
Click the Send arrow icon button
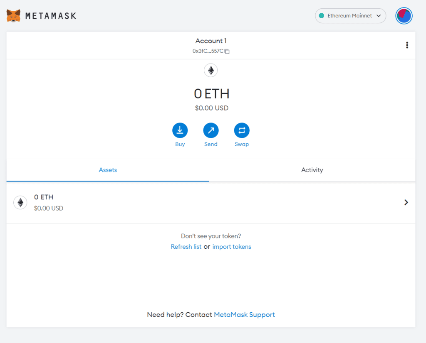[x=211, y=130]
